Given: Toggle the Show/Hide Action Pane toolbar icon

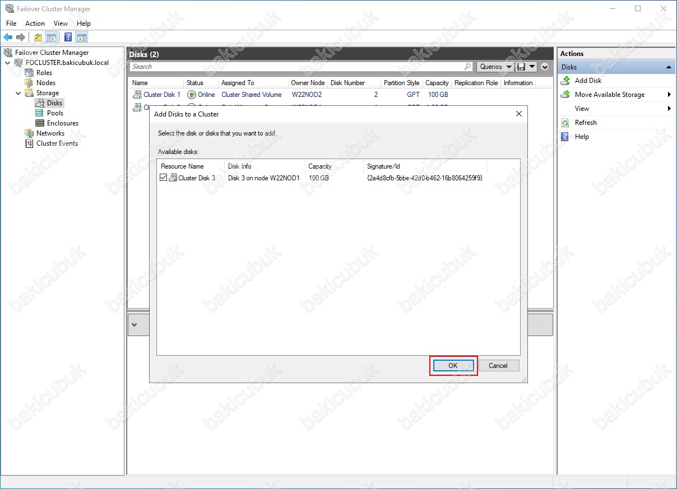Looking at the screenshot, I should click(x=82, y=38).
